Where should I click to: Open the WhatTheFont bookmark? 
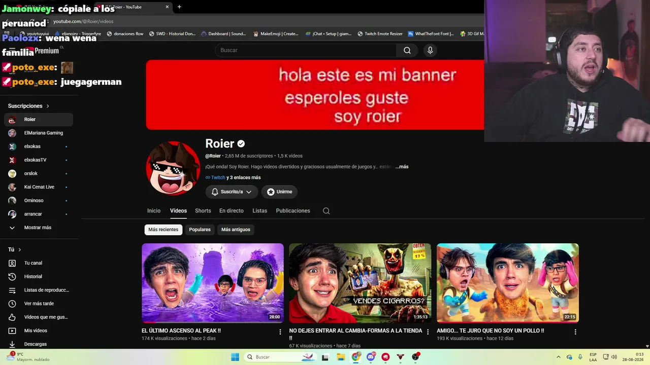(x=431, y=34)
